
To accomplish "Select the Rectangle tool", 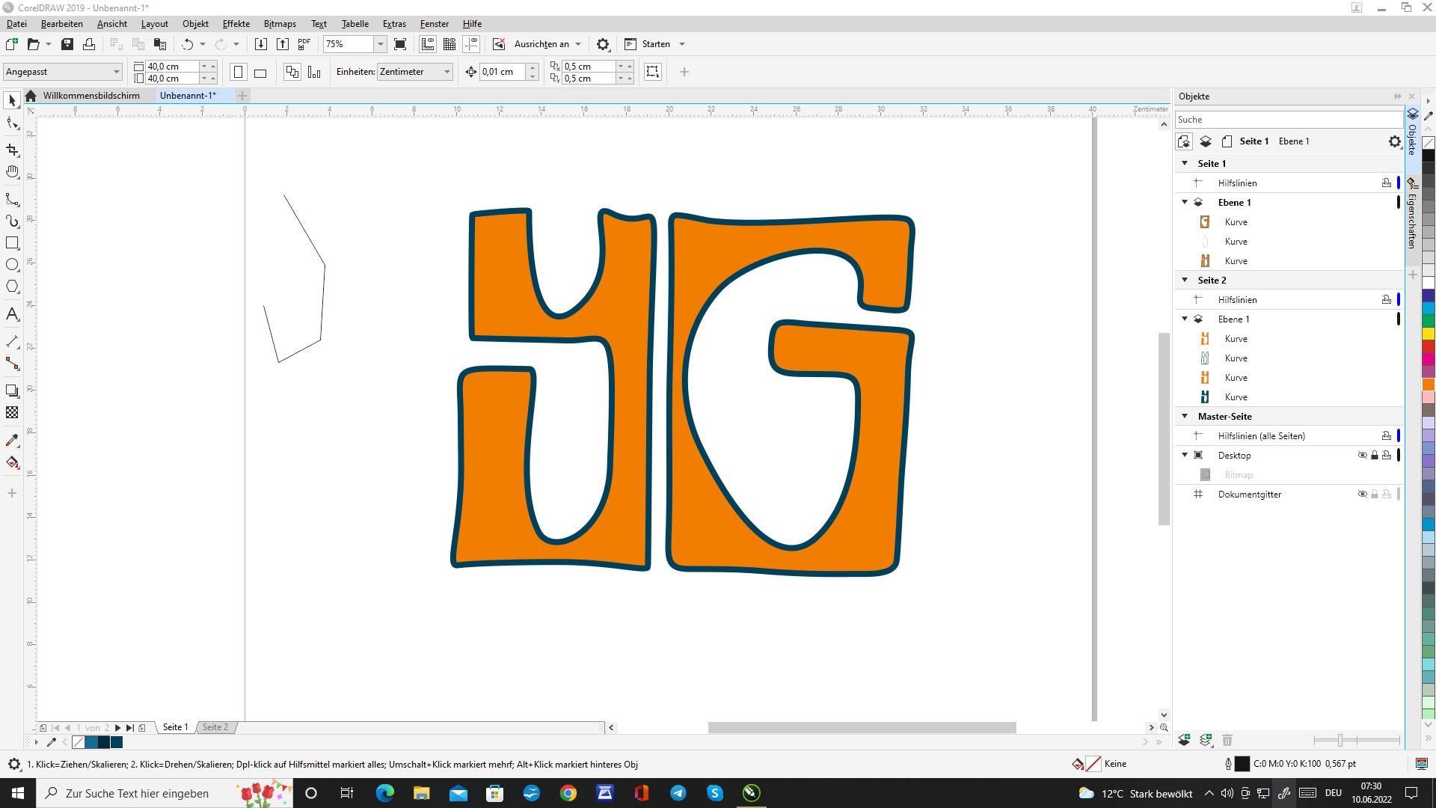I will (12, 243).
